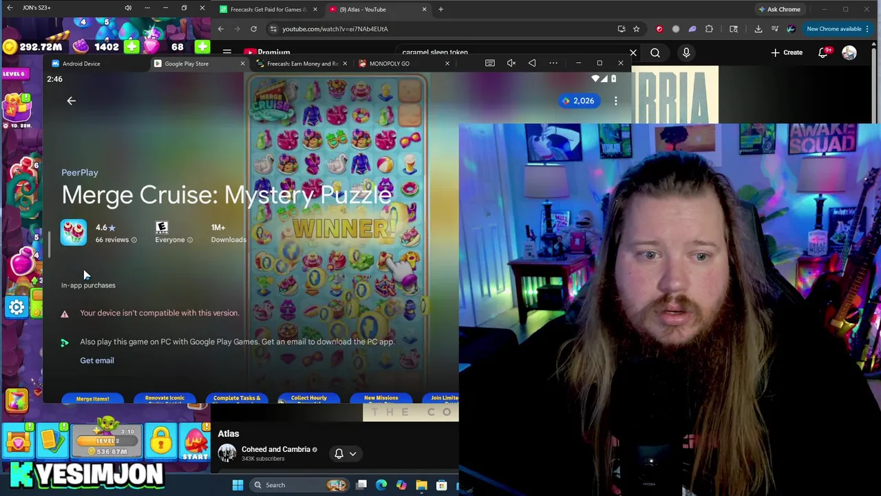The width and height of the screenshot is (881, 496).
Task: Tap the 2,026 Play Points badge
Action: pyautogui.click(x=577, y=101)
